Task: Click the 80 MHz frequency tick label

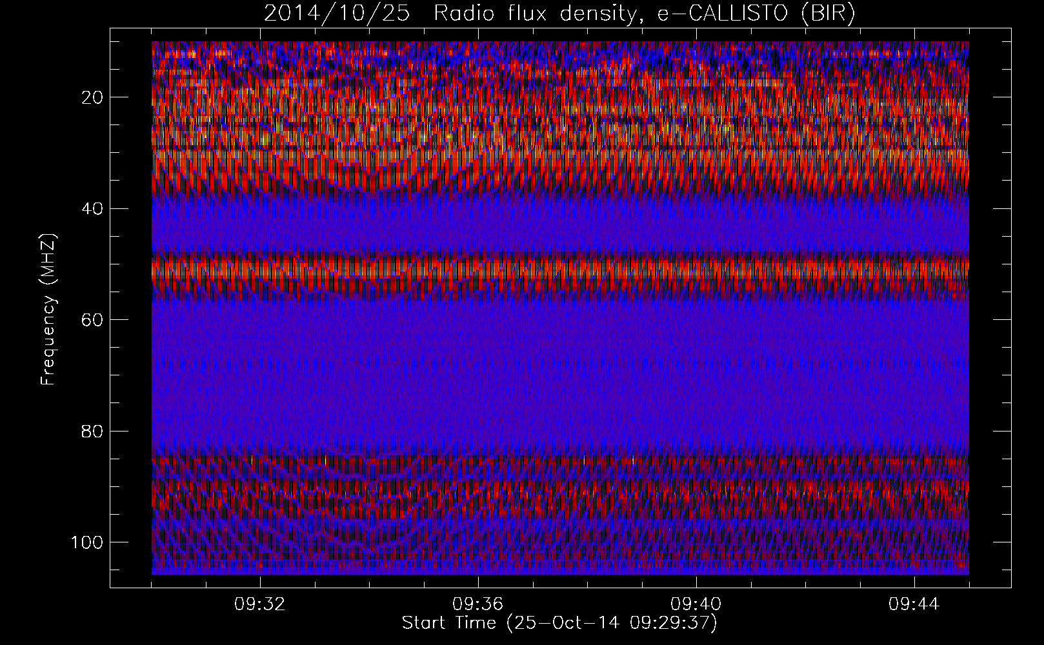Action: click(93, 431)
